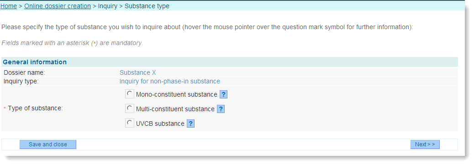Go to Online dossier creation breadcrumb
This screenshot has height=165, width=474.
coord(58,6)
